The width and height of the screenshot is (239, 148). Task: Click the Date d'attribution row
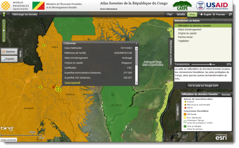[98, 48]
